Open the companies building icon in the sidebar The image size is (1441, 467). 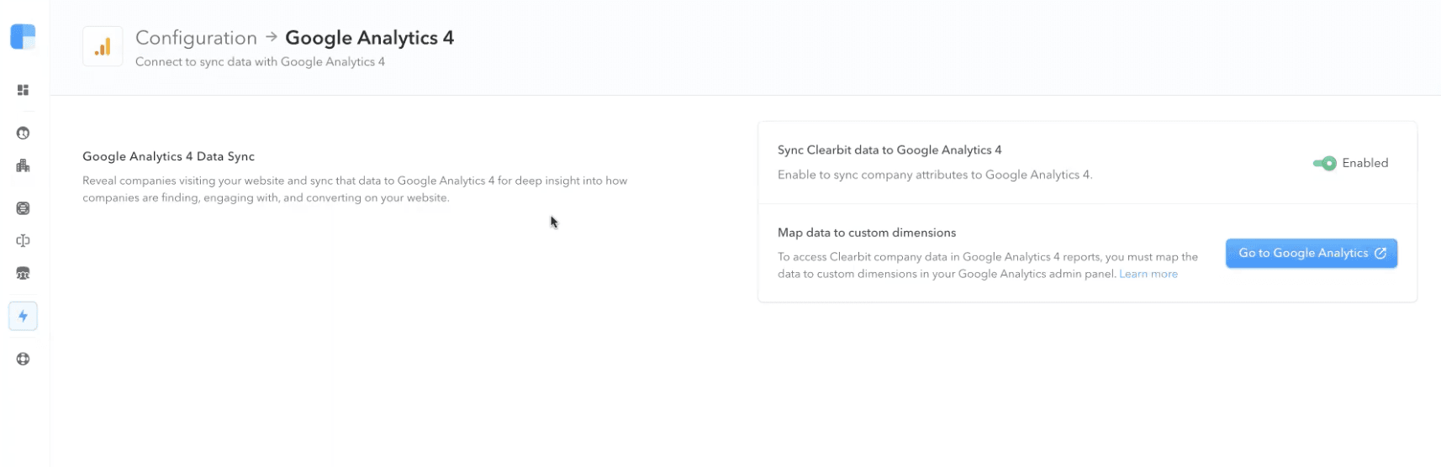23,165
